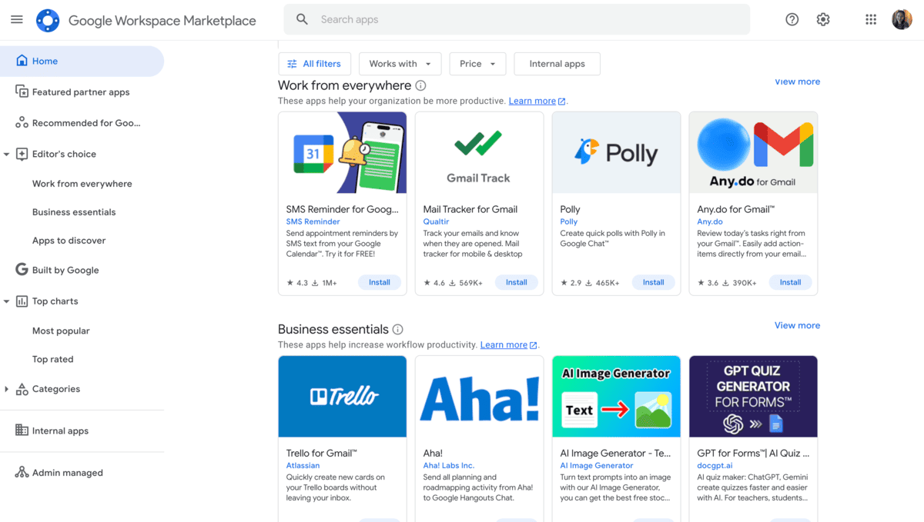Select Work from everywhere in sidebar
The height and width of the screenshot is (522, 924).
[82, 184]
